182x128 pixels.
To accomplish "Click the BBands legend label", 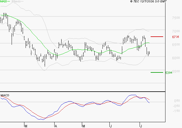I will coord(16,1).
